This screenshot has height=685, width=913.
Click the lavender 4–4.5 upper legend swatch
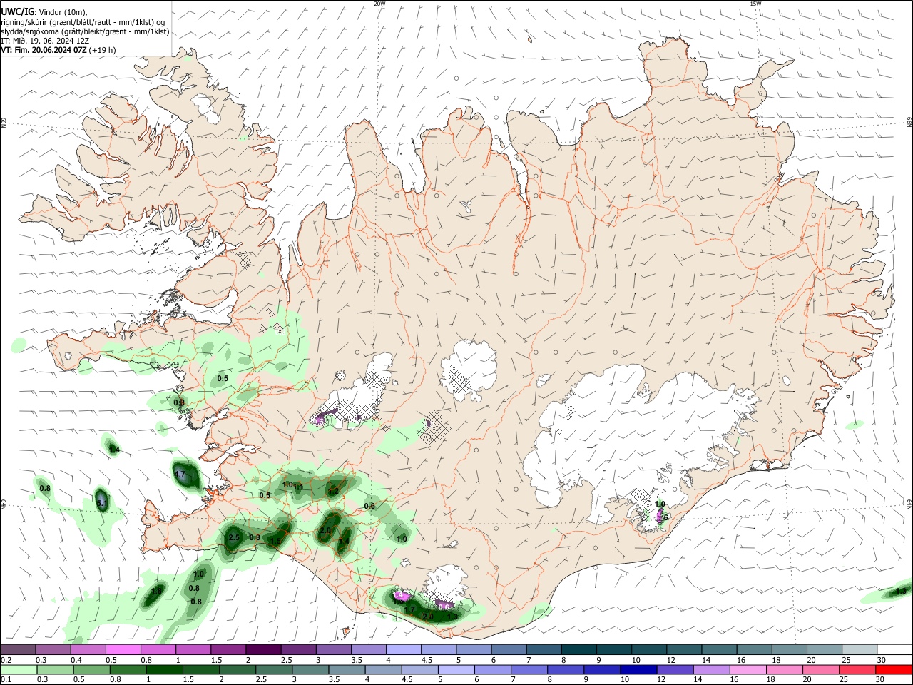pyautogui.click(x=403, y=649)
